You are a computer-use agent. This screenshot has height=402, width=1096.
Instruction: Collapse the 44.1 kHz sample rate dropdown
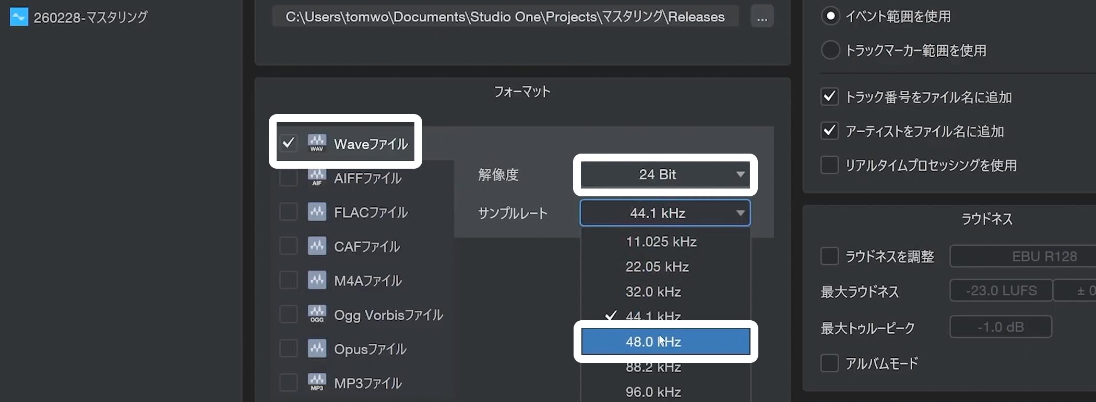[665, 213]
